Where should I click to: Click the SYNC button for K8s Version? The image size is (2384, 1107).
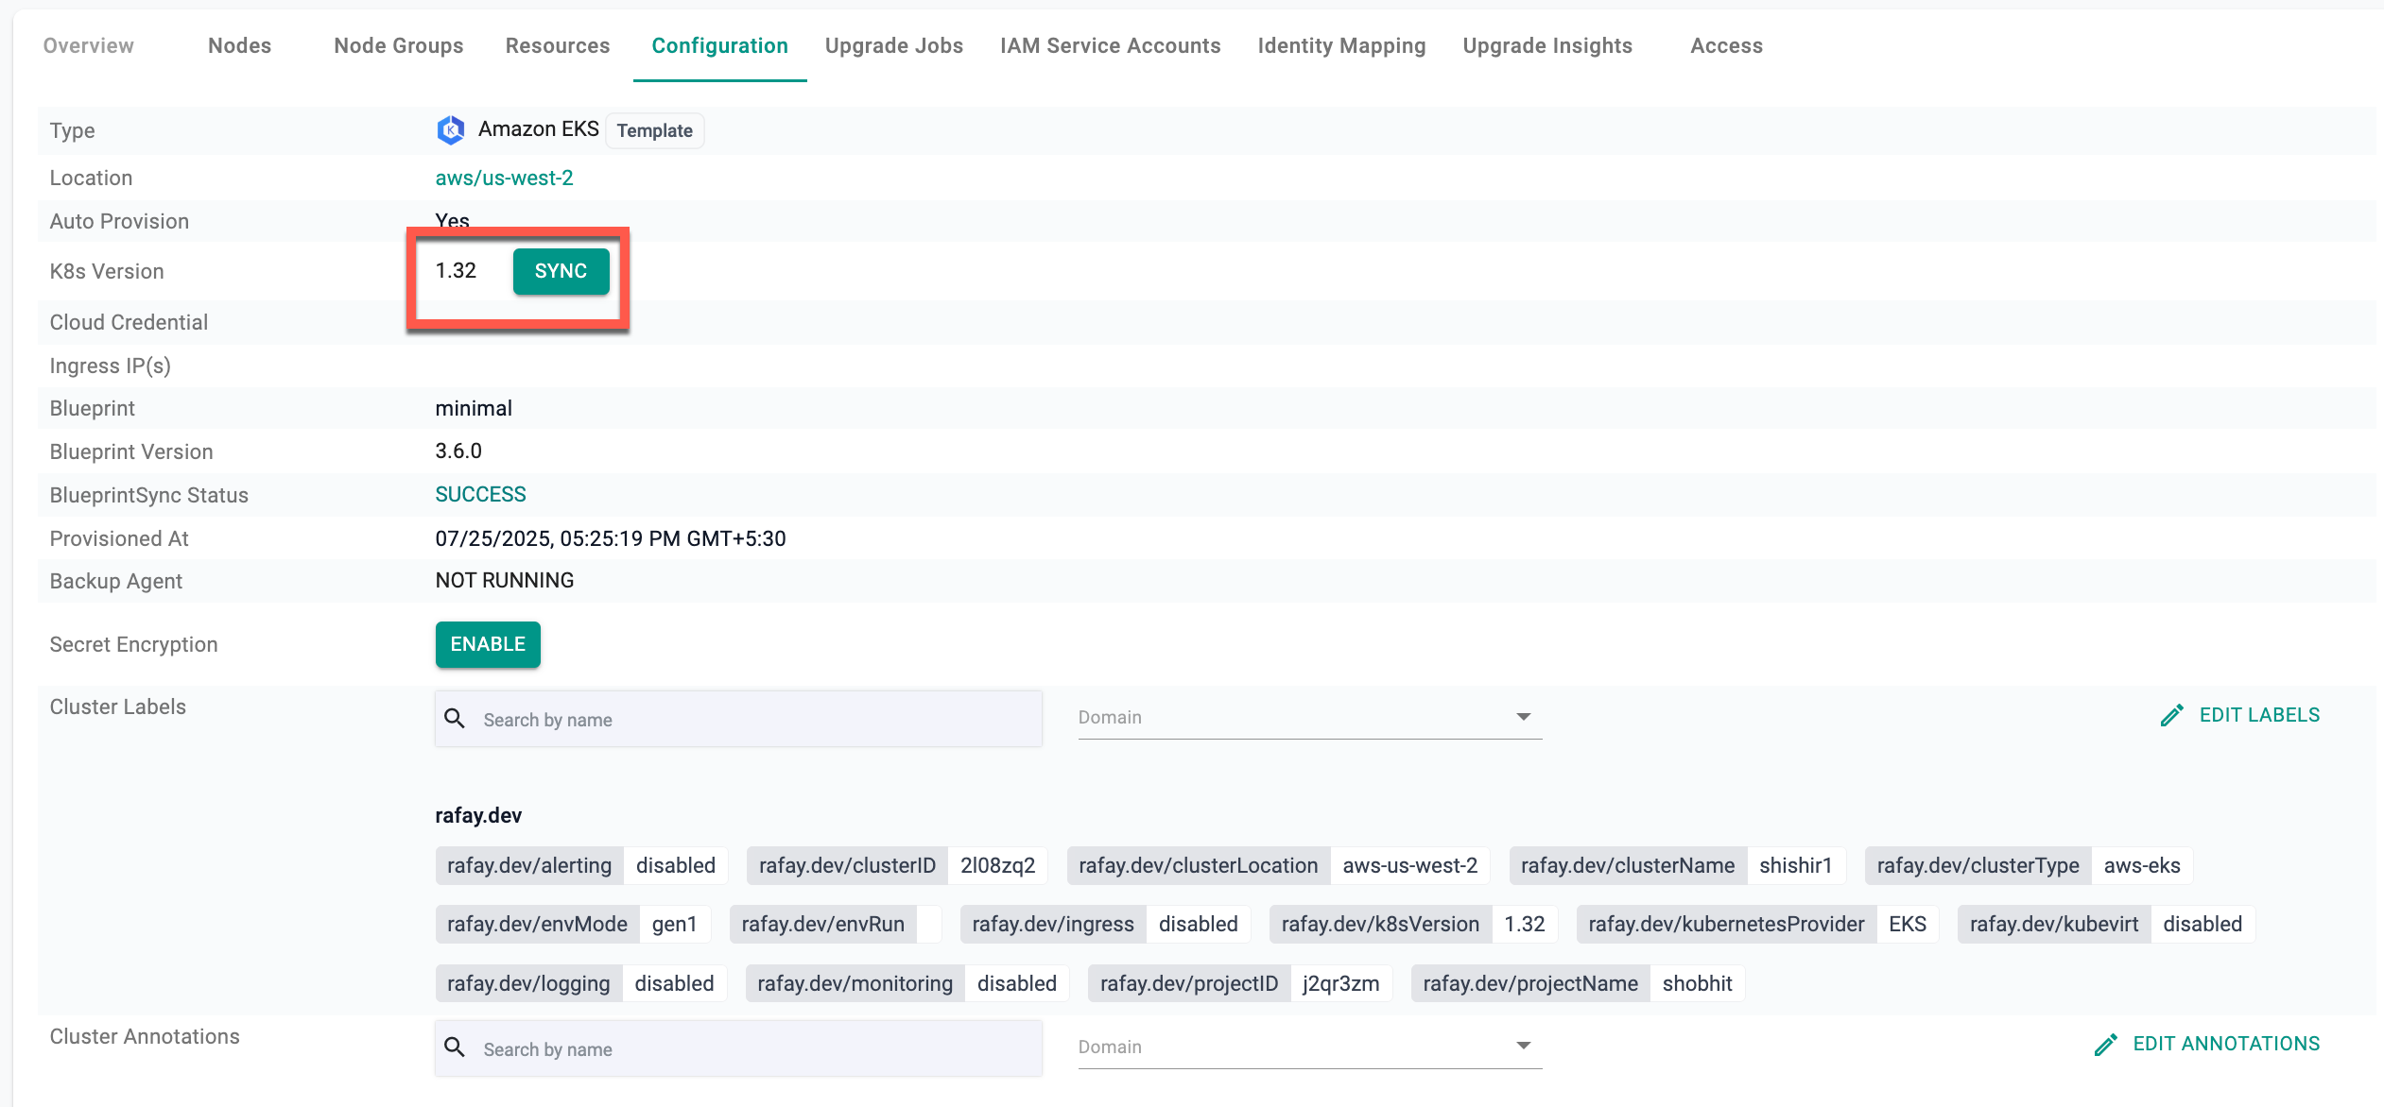tap(561, 271)
